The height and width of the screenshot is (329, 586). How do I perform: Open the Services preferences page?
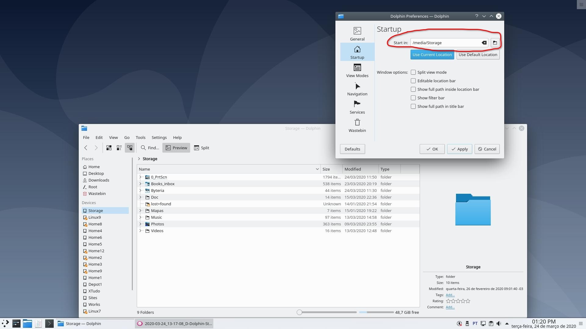coord(357,107)
